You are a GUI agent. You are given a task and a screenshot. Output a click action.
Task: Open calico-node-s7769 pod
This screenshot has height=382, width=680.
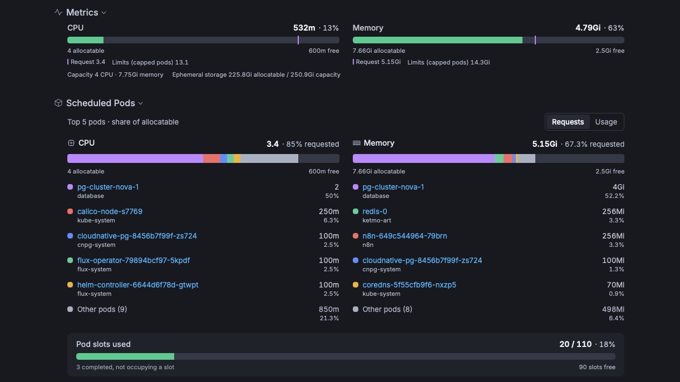pos(110,211)
